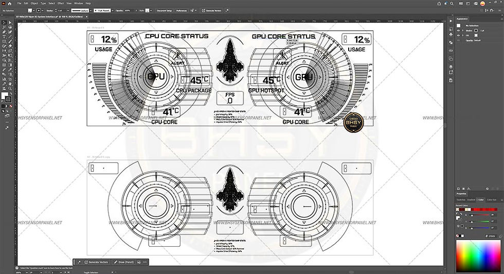Select the Eraser tool
This screenshot has height=274, width=504.
[x=10, y=46]
